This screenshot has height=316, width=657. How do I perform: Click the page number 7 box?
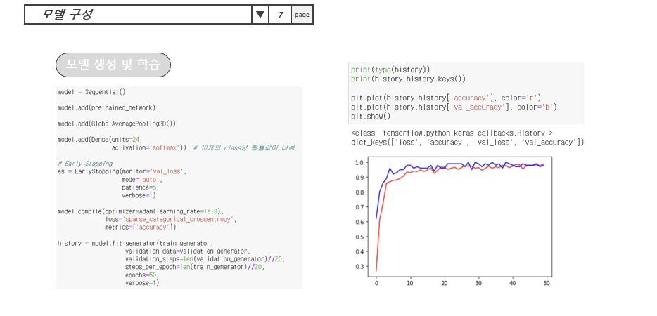point(280,15)
